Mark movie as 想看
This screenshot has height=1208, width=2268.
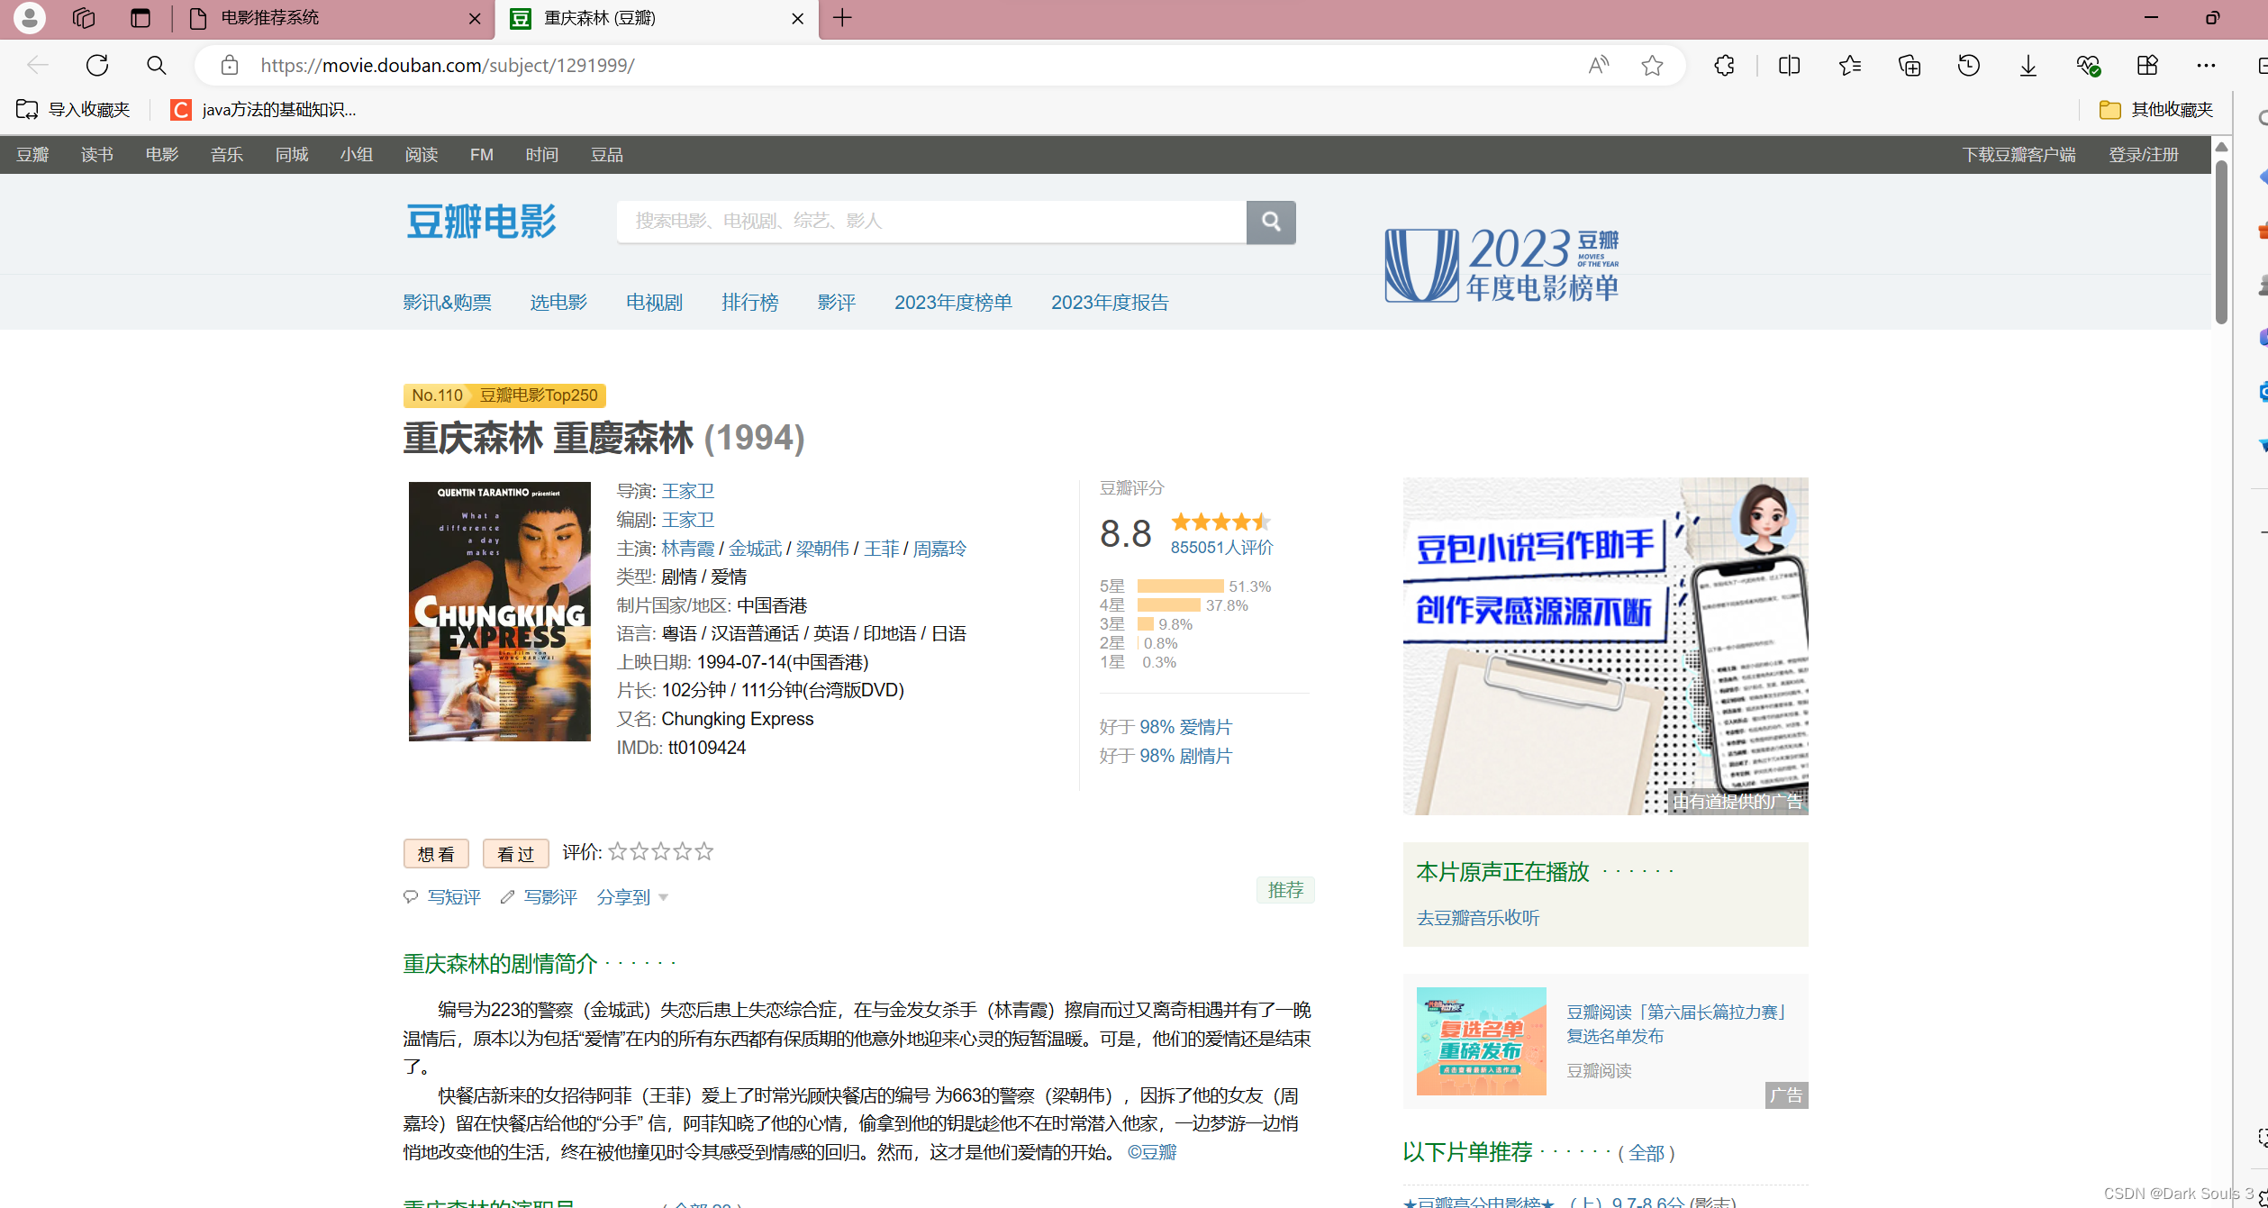point(436,853)
